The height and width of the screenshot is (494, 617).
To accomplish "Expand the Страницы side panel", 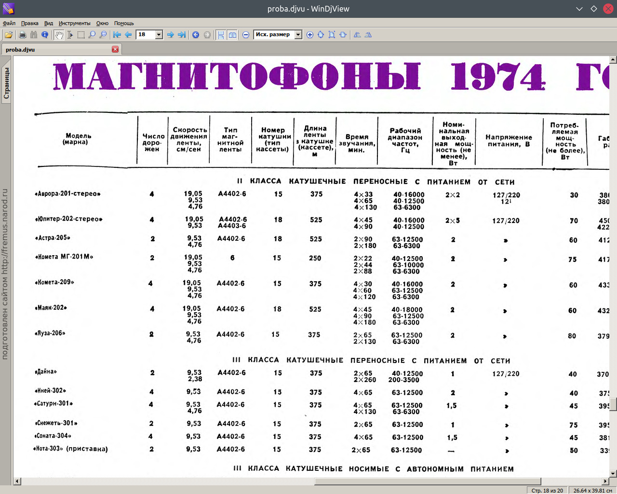I will [x=6, y=83].
